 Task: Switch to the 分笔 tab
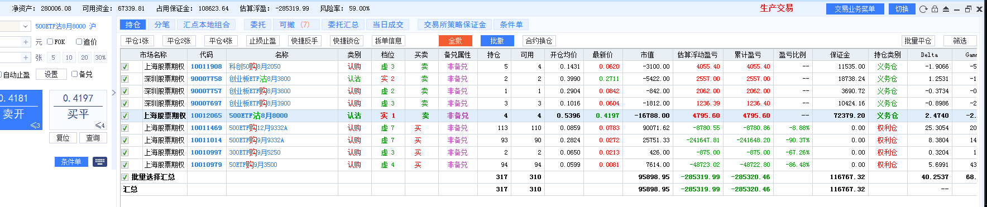[x=162, y=25]
